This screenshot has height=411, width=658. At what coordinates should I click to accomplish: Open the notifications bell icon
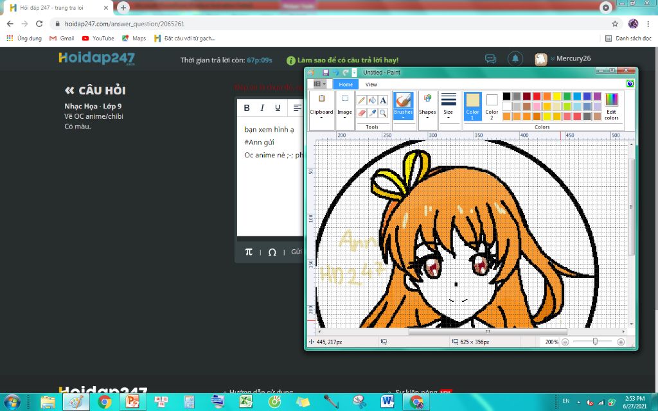tap(515, 58)
